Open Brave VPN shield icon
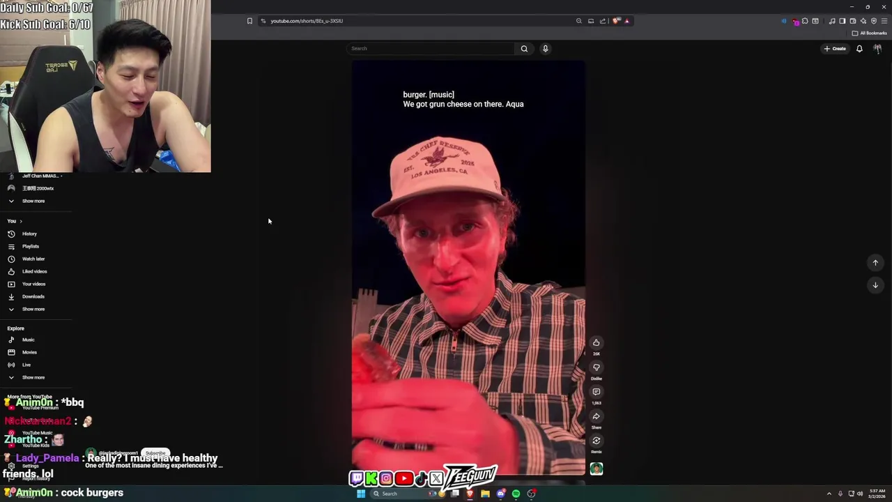 pyautogui.click(x=873, y=21)
